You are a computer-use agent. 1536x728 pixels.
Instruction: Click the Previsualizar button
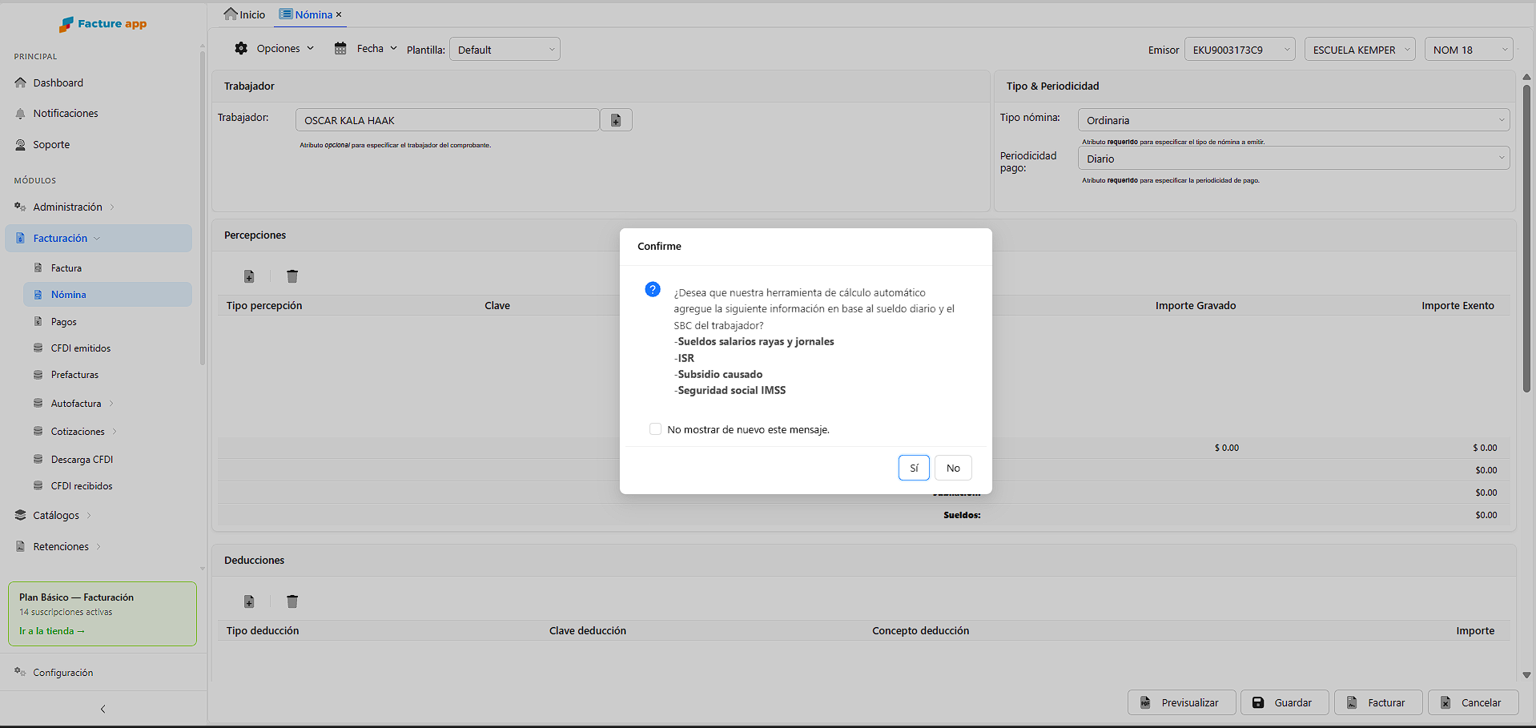[x=1182, y=702]
